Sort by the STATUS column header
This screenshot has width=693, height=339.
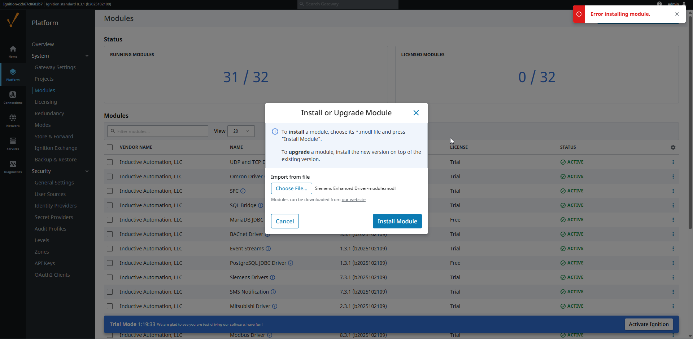(568, 147)
